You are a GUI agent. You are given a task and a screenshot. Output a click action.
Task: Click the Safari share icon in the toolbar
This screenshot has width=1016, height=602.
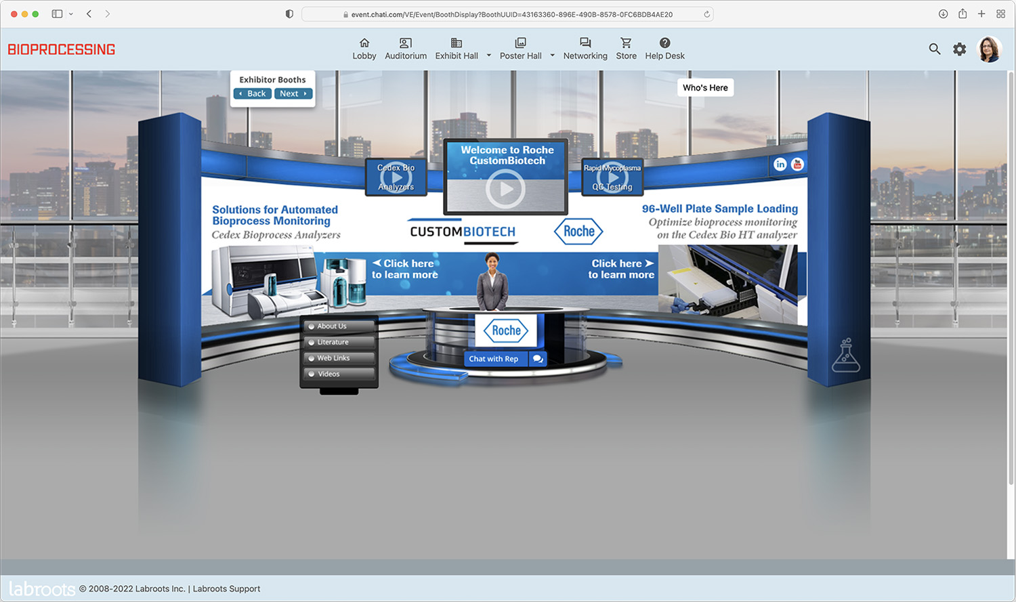(x=962, y=14)
